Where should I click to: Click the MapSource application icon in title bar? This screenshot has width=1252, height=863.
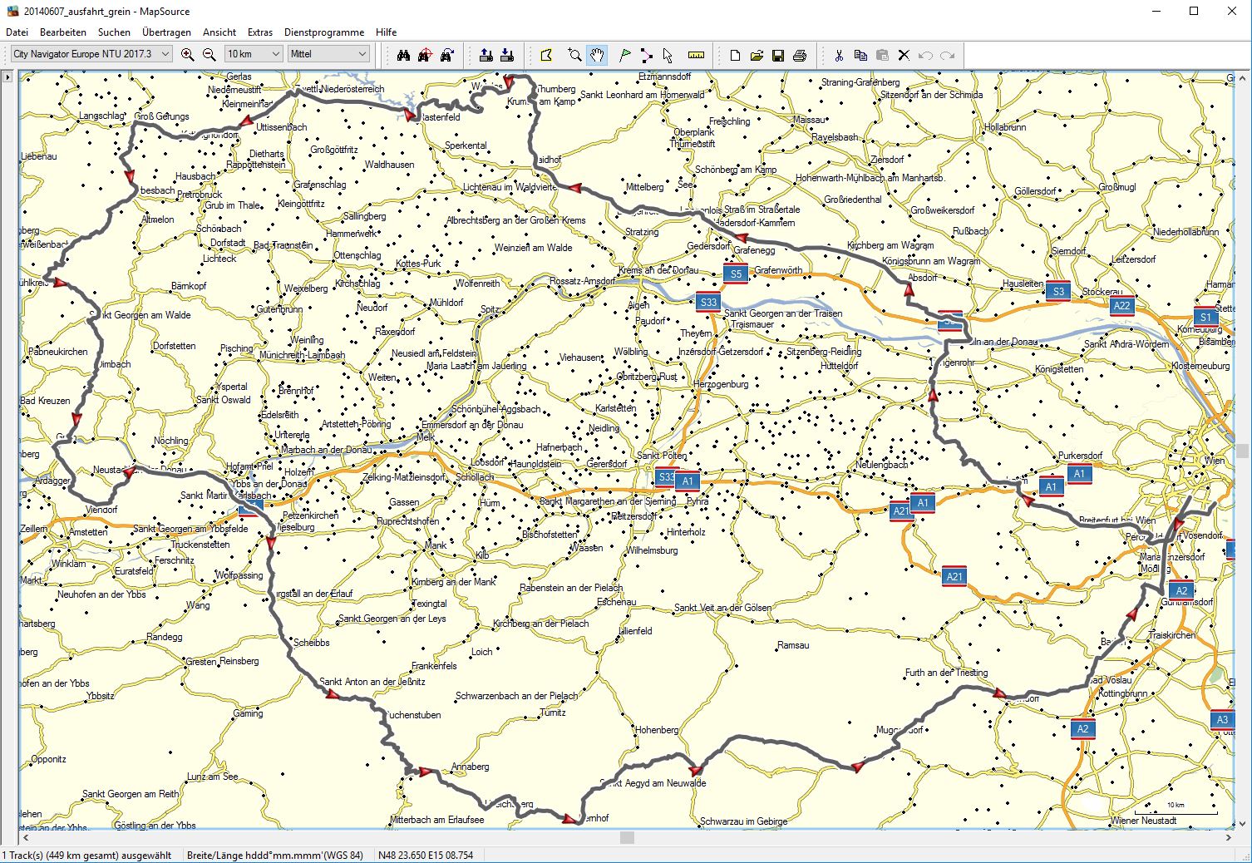pyautogui.click(x=12, y=11)
